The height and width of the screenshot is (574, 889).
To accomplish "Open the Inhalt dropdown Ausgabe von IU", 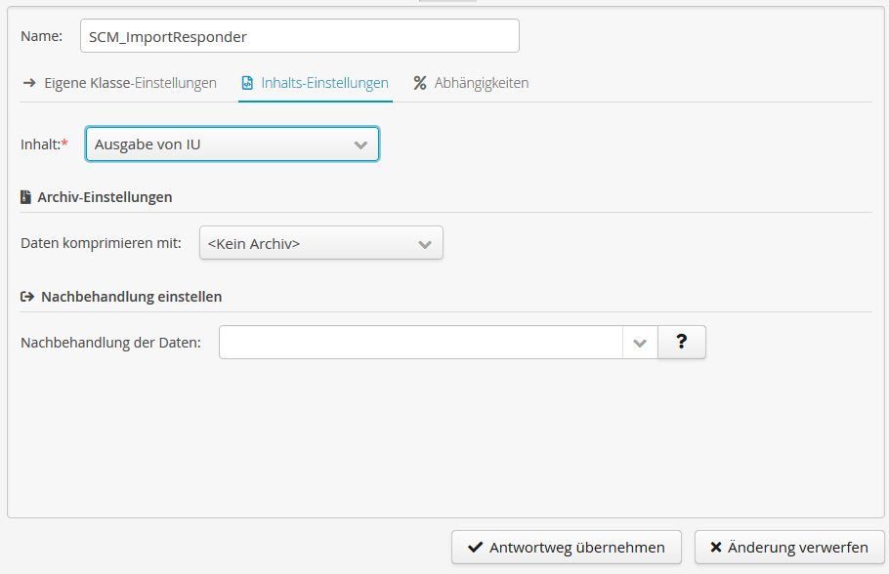I will pyautogui.click(x=232, y=143).
